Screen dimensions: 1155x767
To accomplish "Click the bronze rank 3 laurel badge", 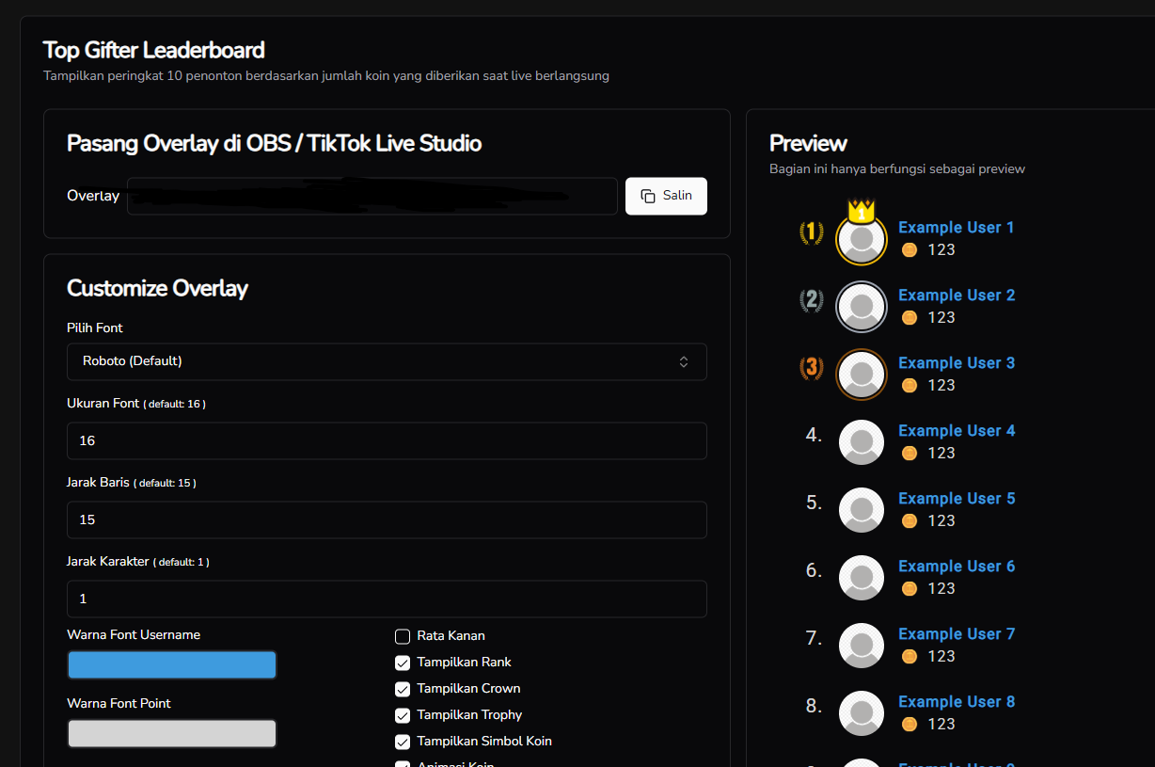I will 811,368.
